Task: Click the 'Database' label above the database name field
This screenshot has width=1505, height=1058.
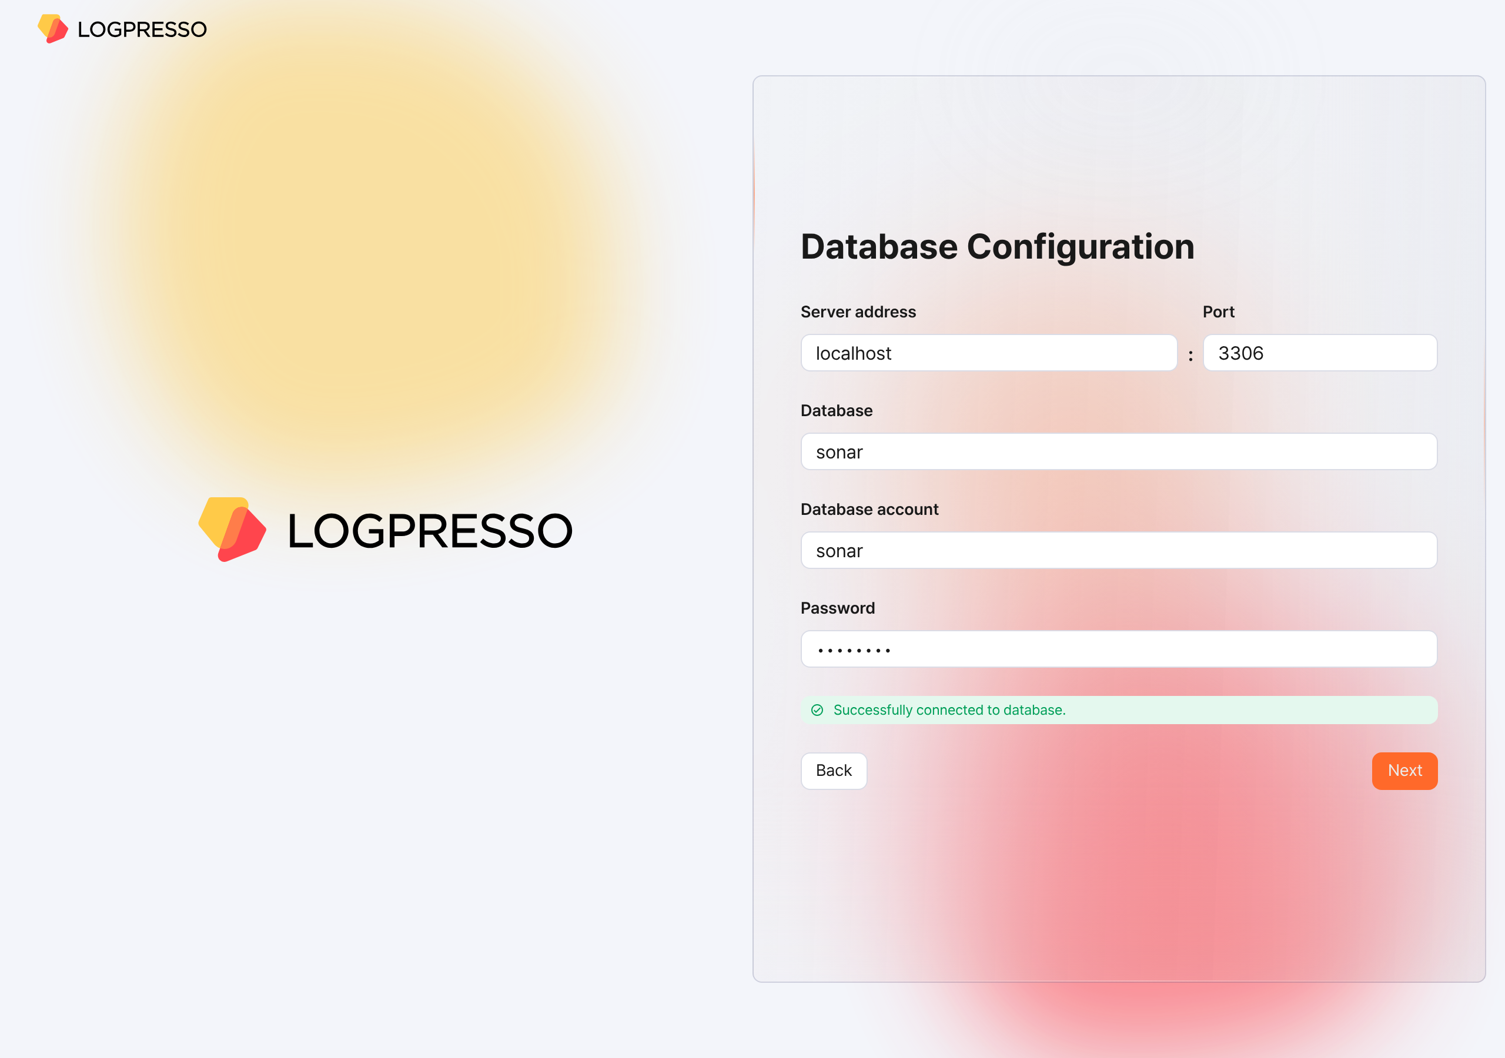Action: tap(837, 411)
